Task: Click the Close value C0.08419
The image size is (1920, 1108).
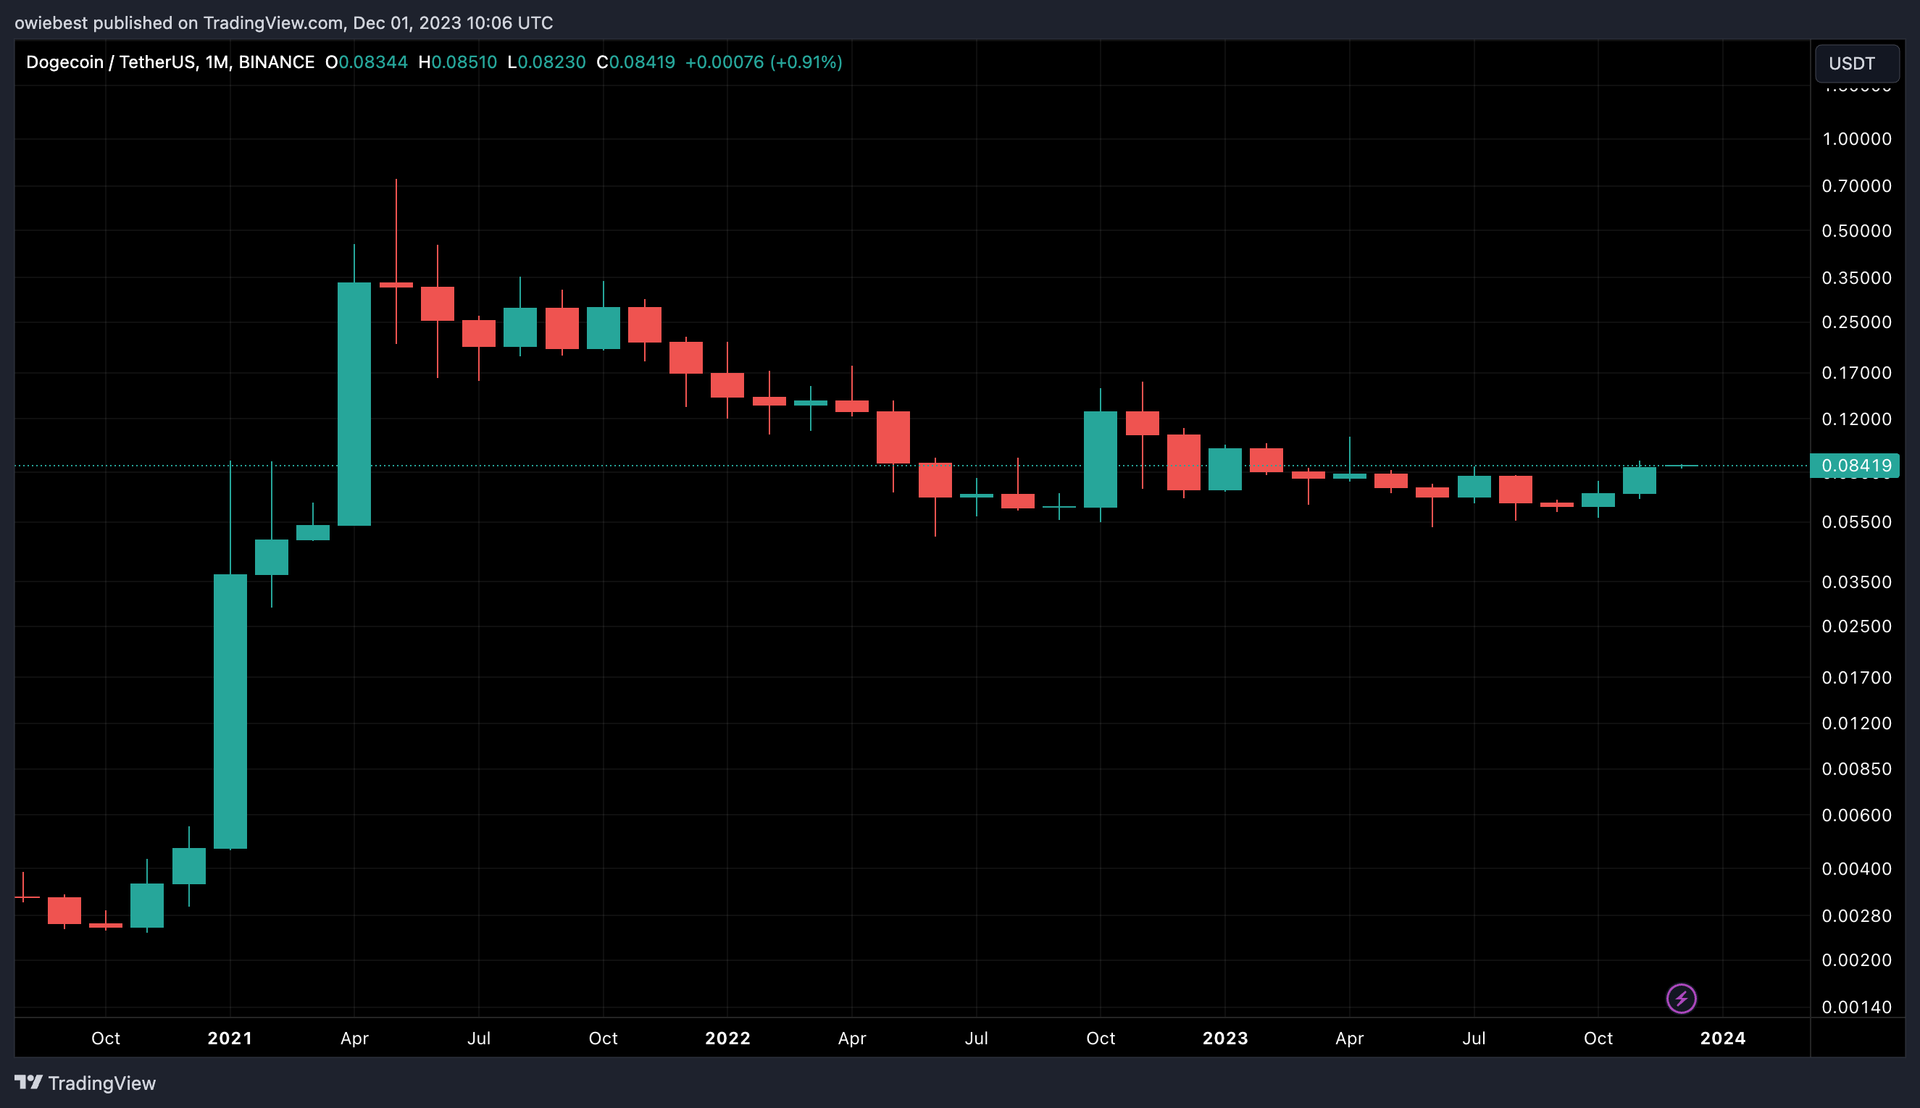Action: click(635, 62)
